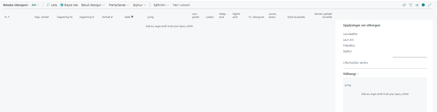Click the filter funnel icon in the toolbar
This screenshot has height=112, width=437.
tap(411, 5)
